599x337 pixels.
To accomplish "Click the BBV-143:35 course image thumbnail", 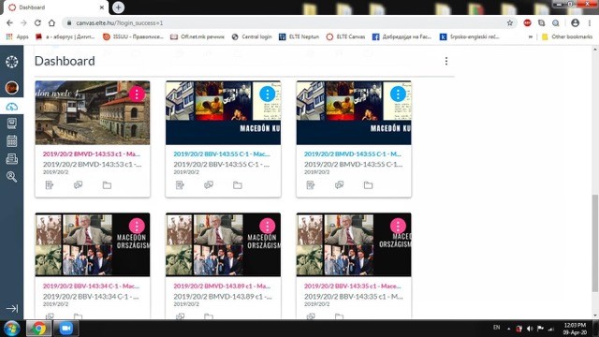I will pyautogui.click(x=354, y=244).
